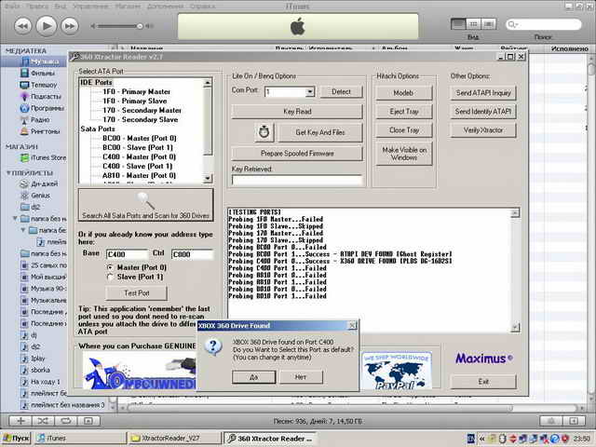Click Prepare Spoofed Firmware

click(x=297, y=154)
